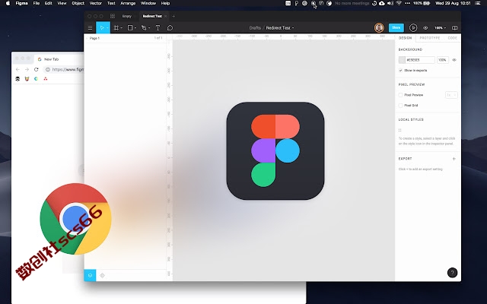This screenshot has height=304, width=487.
Task: Click the blue Share button
Action: (396, 27)
